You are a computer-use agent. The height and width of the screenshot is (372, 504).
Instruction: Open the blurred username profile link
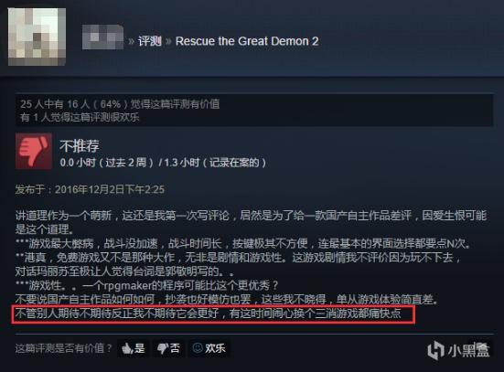coord(102,37)
